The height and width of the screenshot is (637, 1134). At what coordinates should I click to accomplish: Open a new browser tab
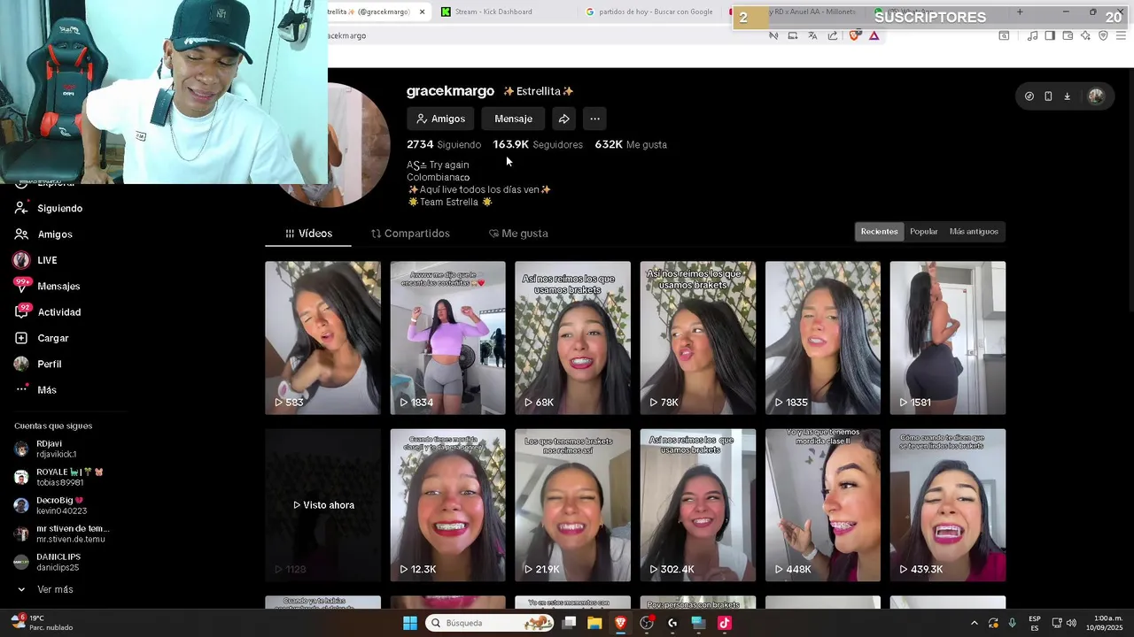1019,12
